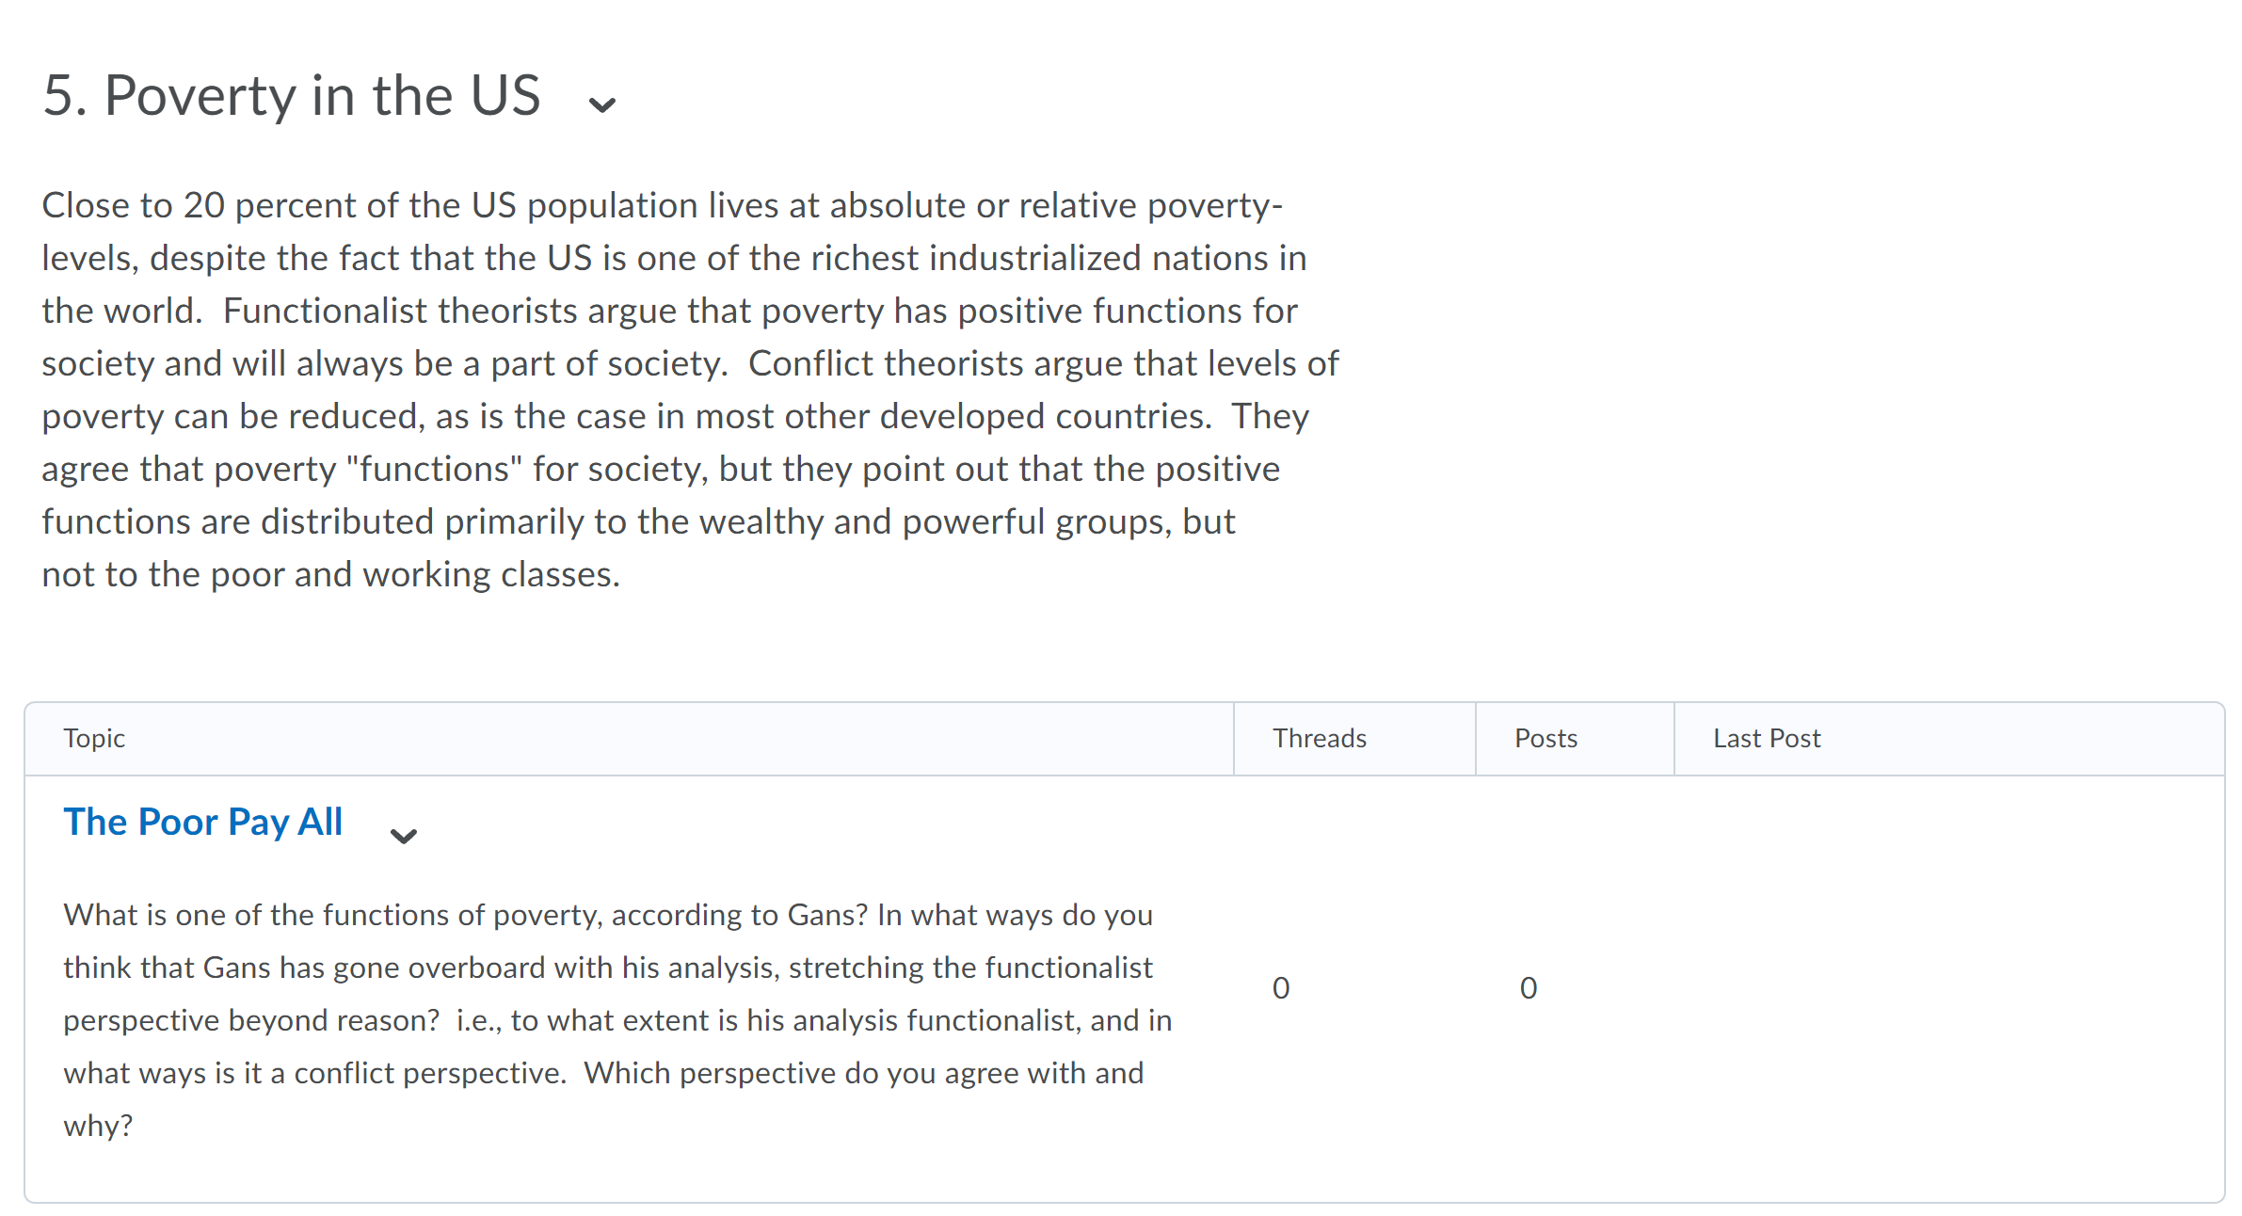Expand the chevron next to The Poor Pay All
The width and height of the screenshot is (2242, 1216).
[404, 836]
